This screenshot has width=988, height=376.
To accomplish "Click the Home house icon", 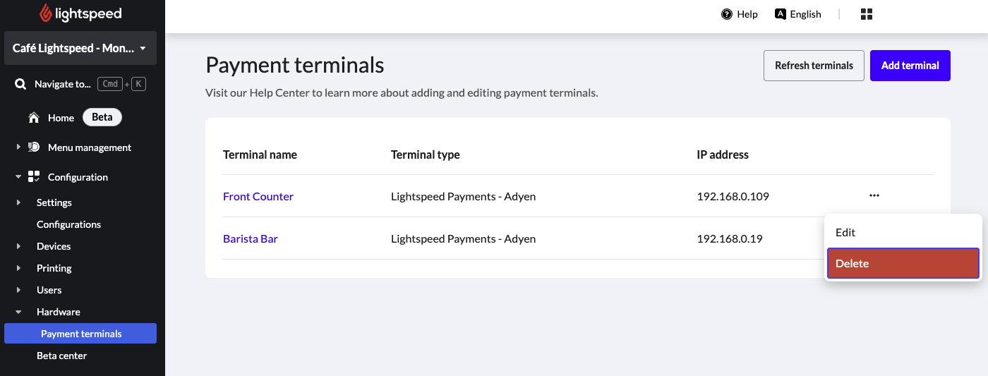I will pyautogui.click(x=33, y=118).
